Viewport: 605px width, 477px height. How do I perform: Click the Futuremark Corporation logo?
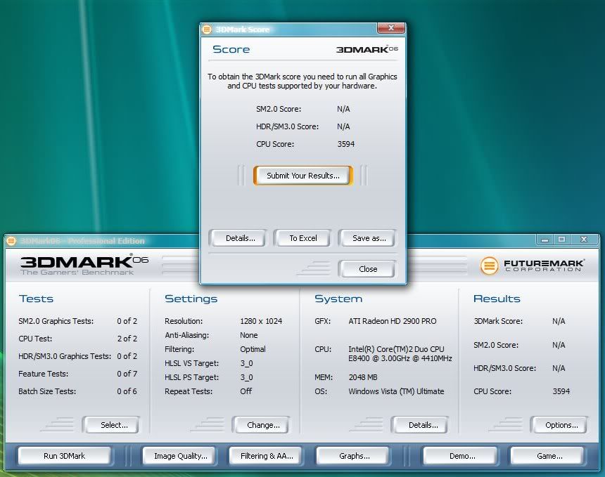532,266
